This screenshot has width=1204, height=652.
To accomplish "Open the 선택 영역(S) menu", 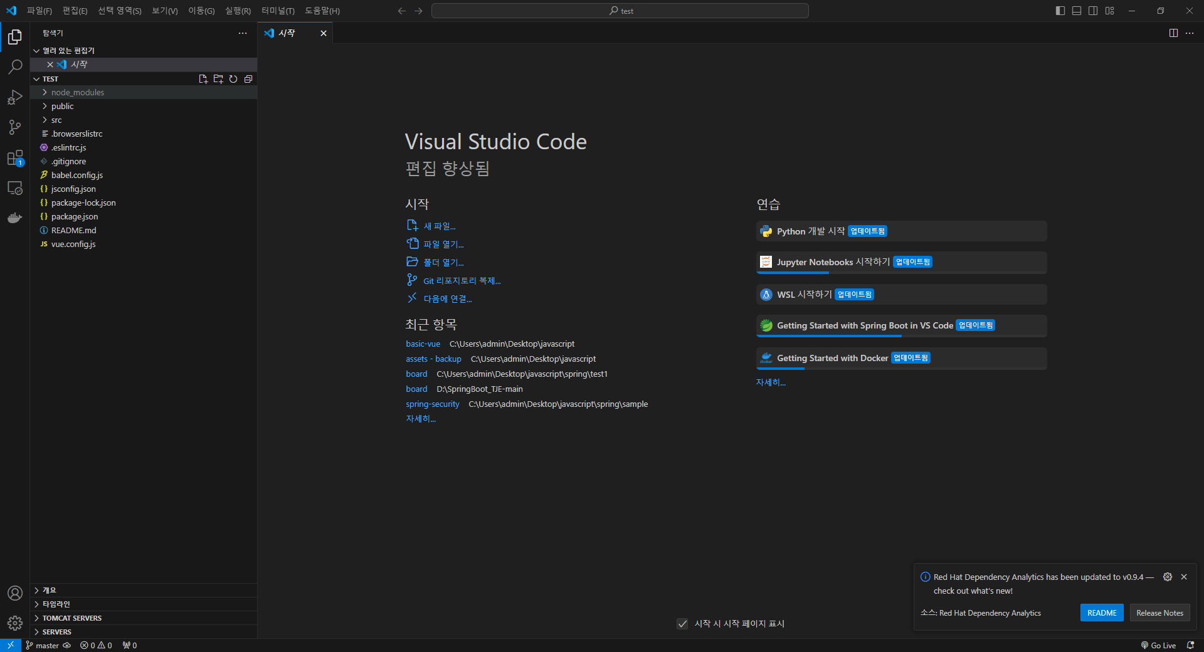I will click(120, 11).
